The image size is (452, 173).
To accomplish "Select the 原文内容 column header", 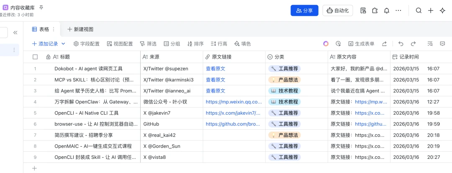I will 359,57.
